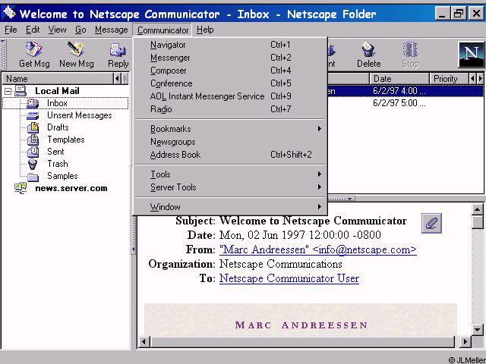Click the Local Mail computer icon
Screen dimensions: 486x364
(21, 91)
